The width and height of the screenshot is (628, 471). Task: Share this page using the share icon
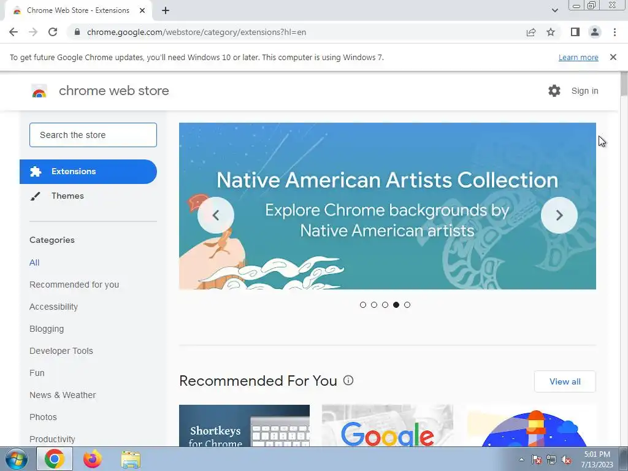[531, 32]
